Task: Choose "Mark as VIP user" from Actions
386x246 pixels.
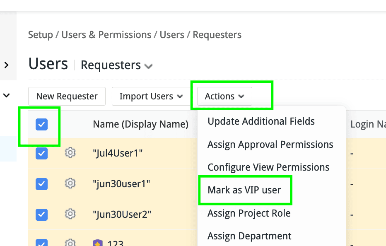Action: [244, 190]
